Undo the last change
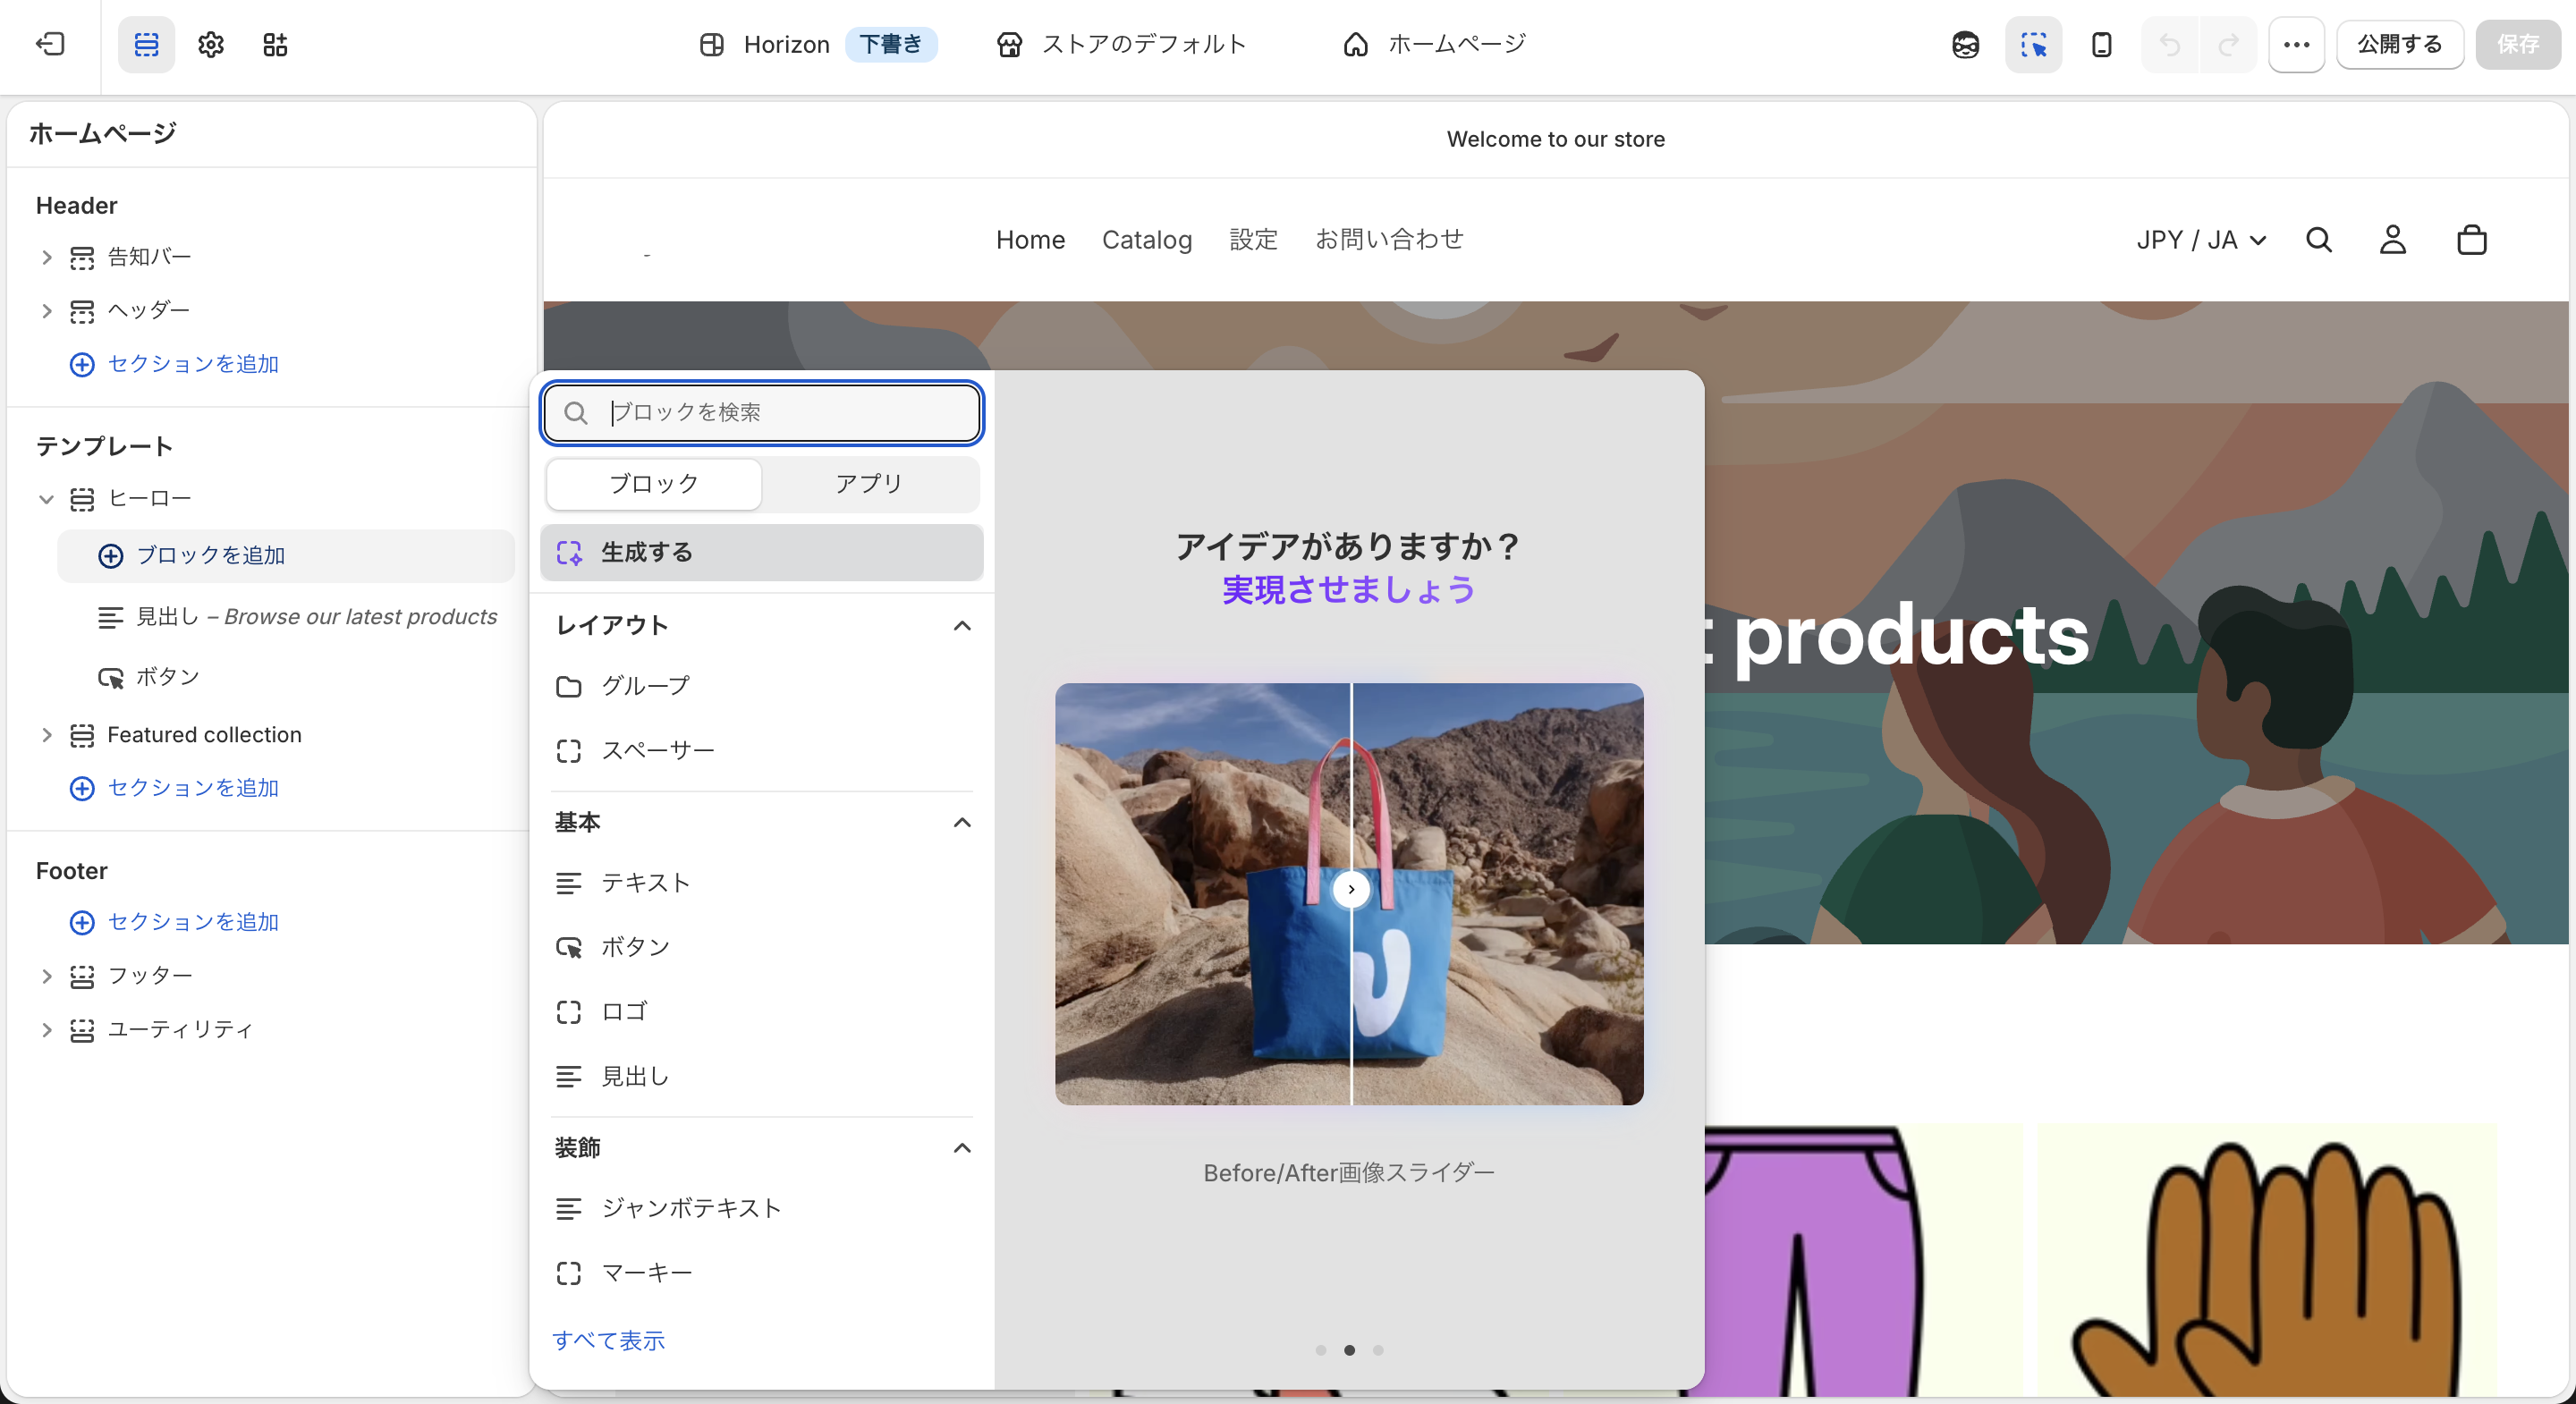Viewport: 2576px width, 1404px height. [2169, 44]
